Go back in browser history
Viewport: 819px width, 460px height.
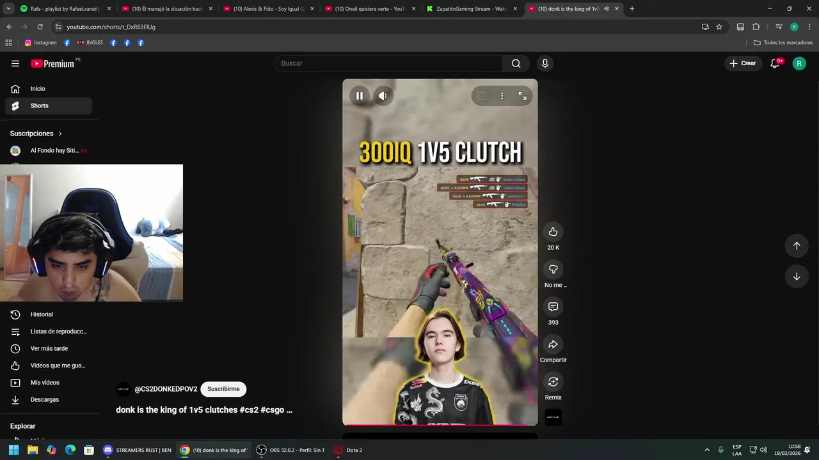point(9,27)
